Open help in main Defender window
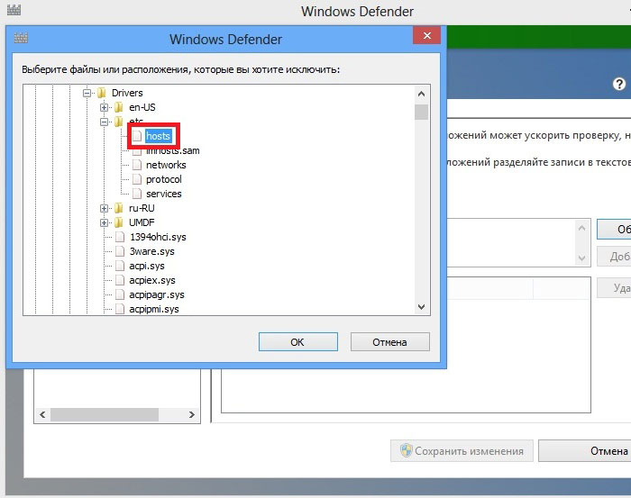 (x=619, y=84)
